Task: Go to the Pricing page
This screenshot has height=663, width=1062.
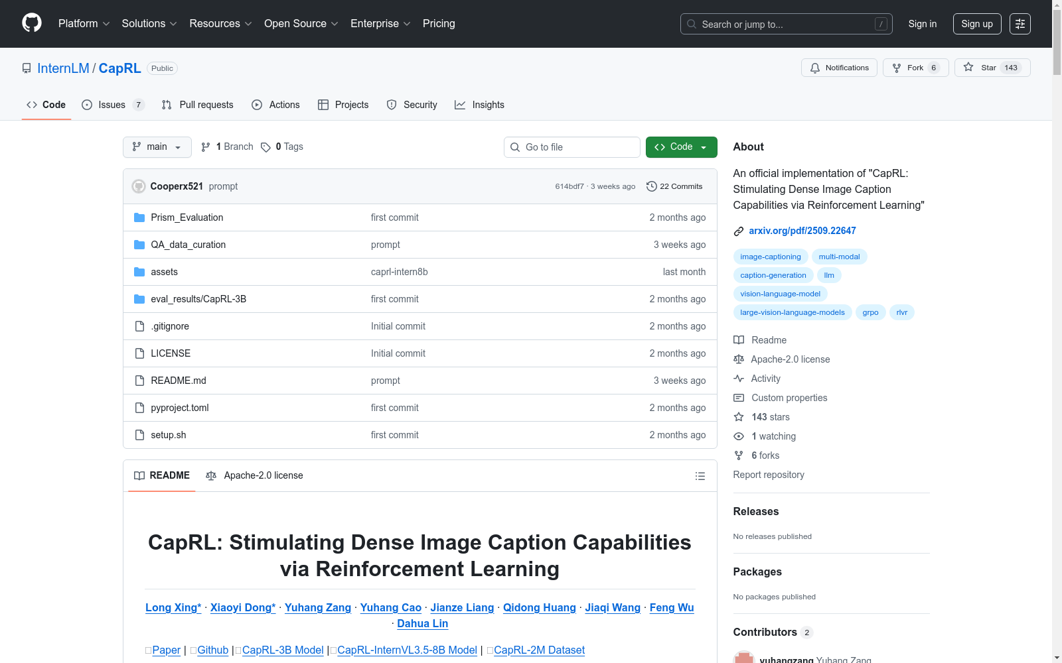Action: [439, 24]
